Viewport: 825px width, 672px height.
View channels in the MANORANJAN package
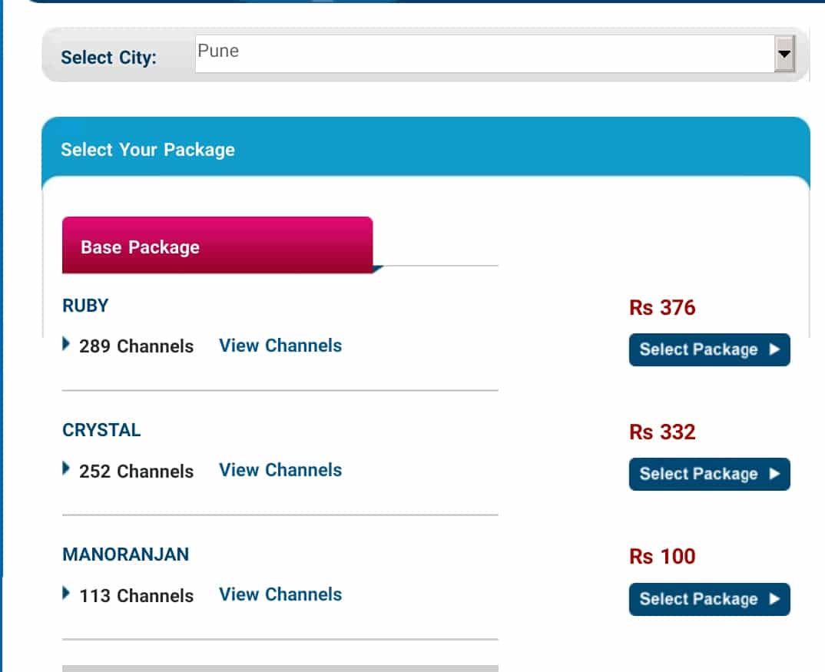coord(280,594)
